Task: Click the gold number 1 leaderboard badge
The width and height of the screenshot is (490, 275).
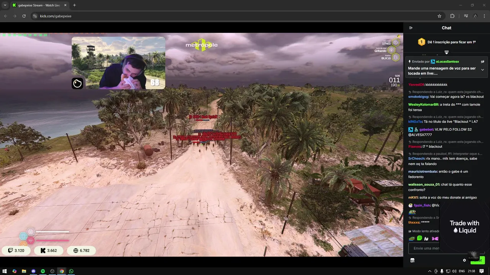Action: pyautogui.click(x=421, y=42)
